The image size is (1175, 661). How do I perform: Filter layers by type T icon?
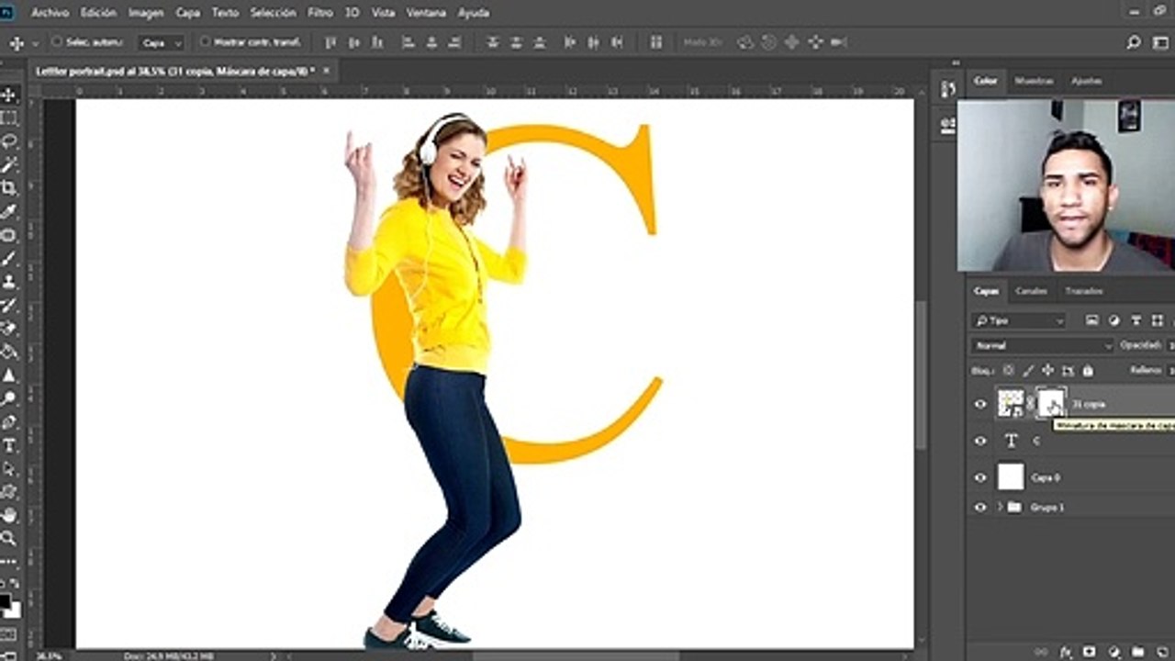(1136, 320)
